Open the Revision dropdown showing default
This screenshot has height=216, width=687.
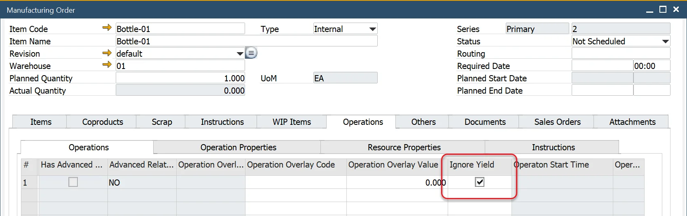click(240, 54)
